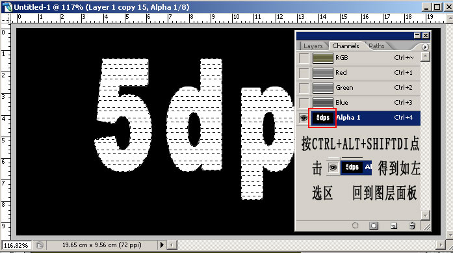The image size is (453, 253).
Task: Load channel as selection icon
Action: pyautogui.click(x=355, y=226)
